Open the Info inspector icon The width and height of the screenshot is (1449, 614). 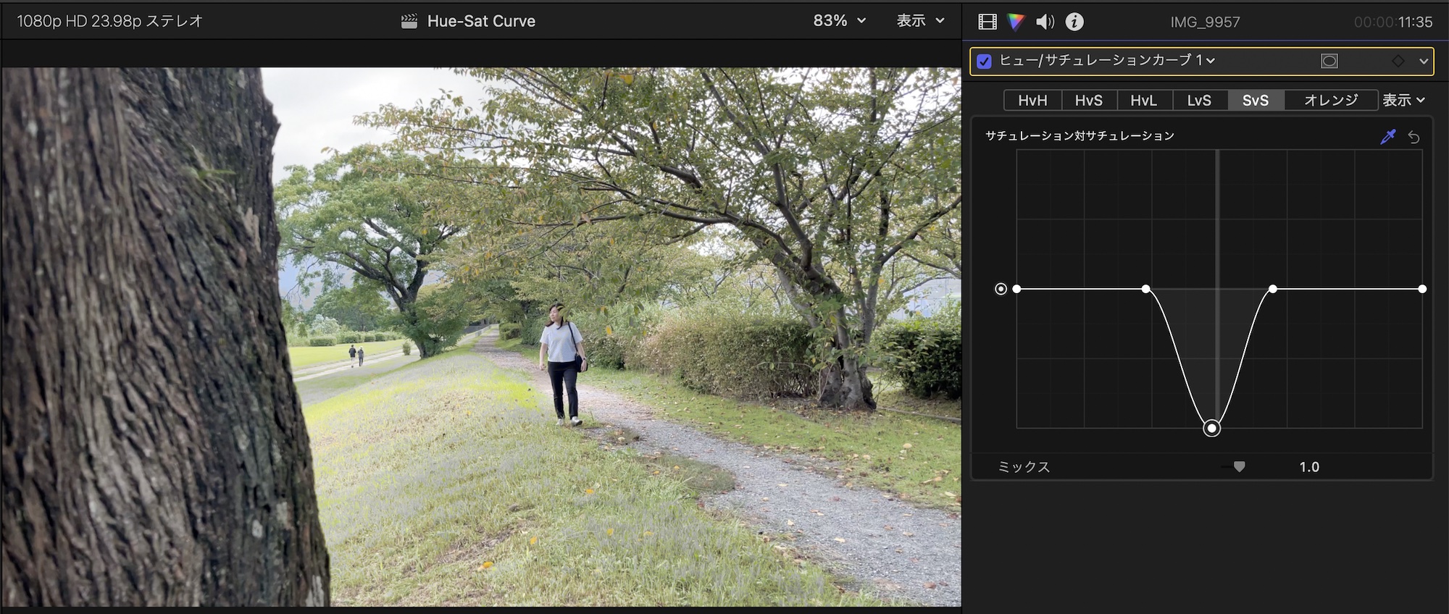[x=1074, y=22]
